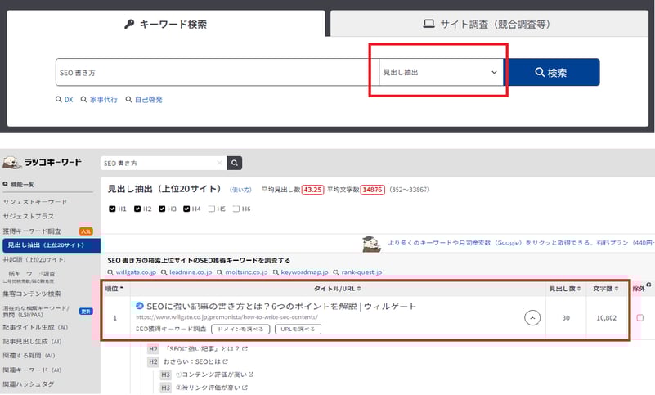
Task: Open external link icon after 「SEOに強い記事」とは？
Action: click(245, 348)
